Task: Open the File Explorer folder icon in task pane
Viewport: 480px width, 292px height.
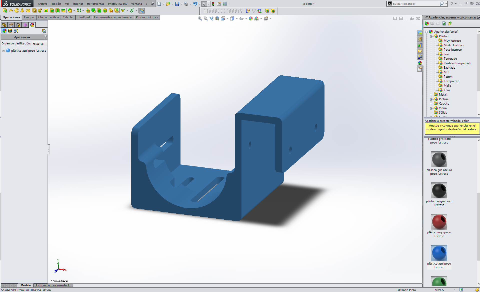Action: [420, 51]
